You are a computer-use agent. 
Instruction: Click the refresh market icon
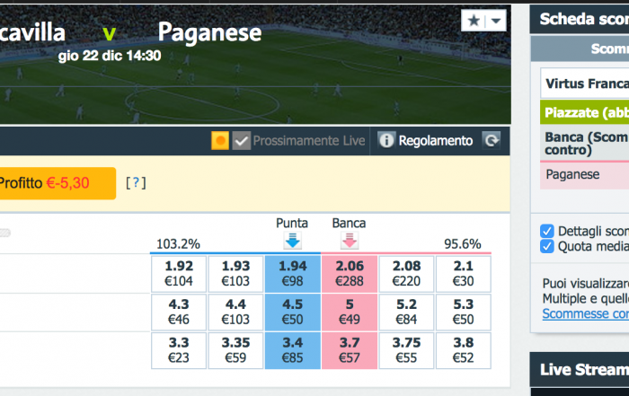[x=492, y=141]
